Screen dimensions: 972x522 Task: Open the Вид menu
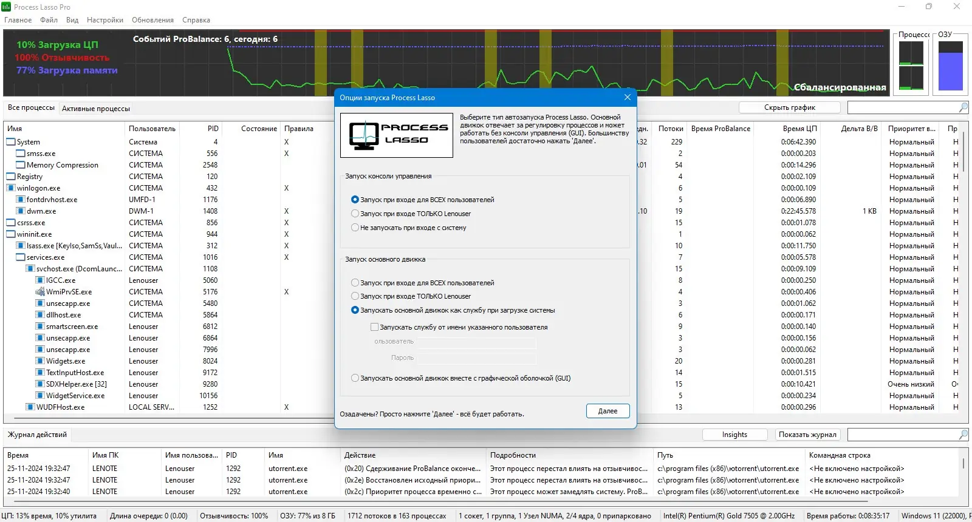click(72, 20)
